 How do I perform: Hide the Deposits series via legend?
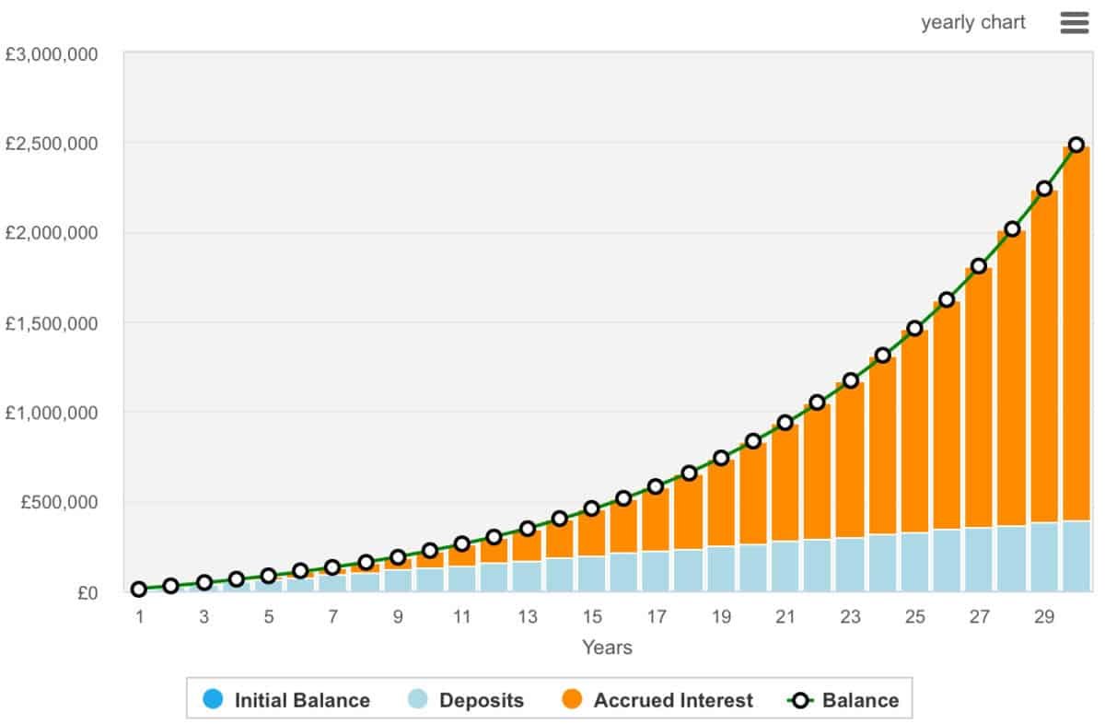[466, 700]
